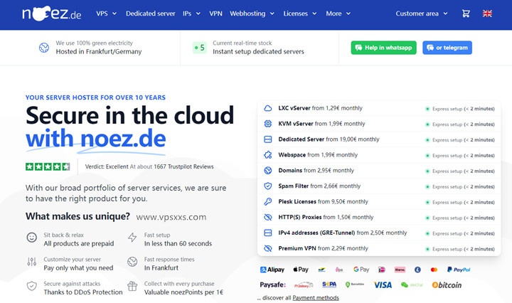Open the Payment methods link
This screenshot has width=512, height=303.
coord(316,298)
